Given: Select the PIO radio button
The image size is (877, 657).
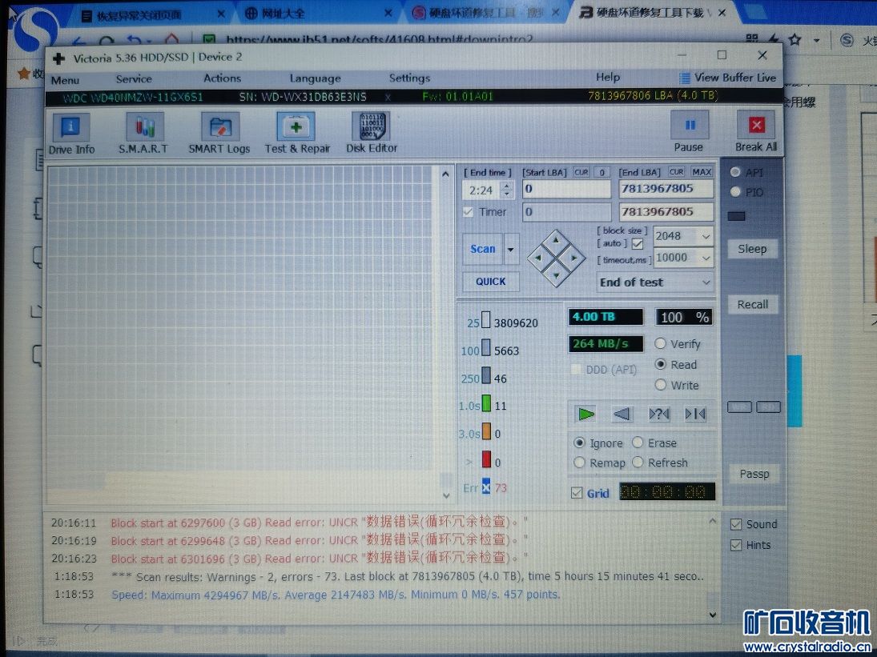Looking at the screenshot, I should [735, 191].
